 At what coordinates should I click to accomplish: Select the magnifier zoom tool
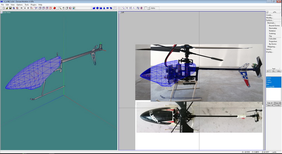60,8
